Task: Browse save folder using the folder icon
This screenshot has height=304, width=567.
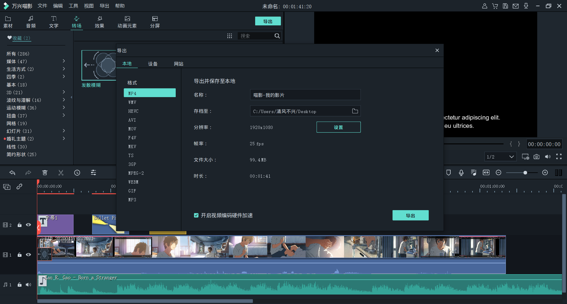Action: point(355,111)
